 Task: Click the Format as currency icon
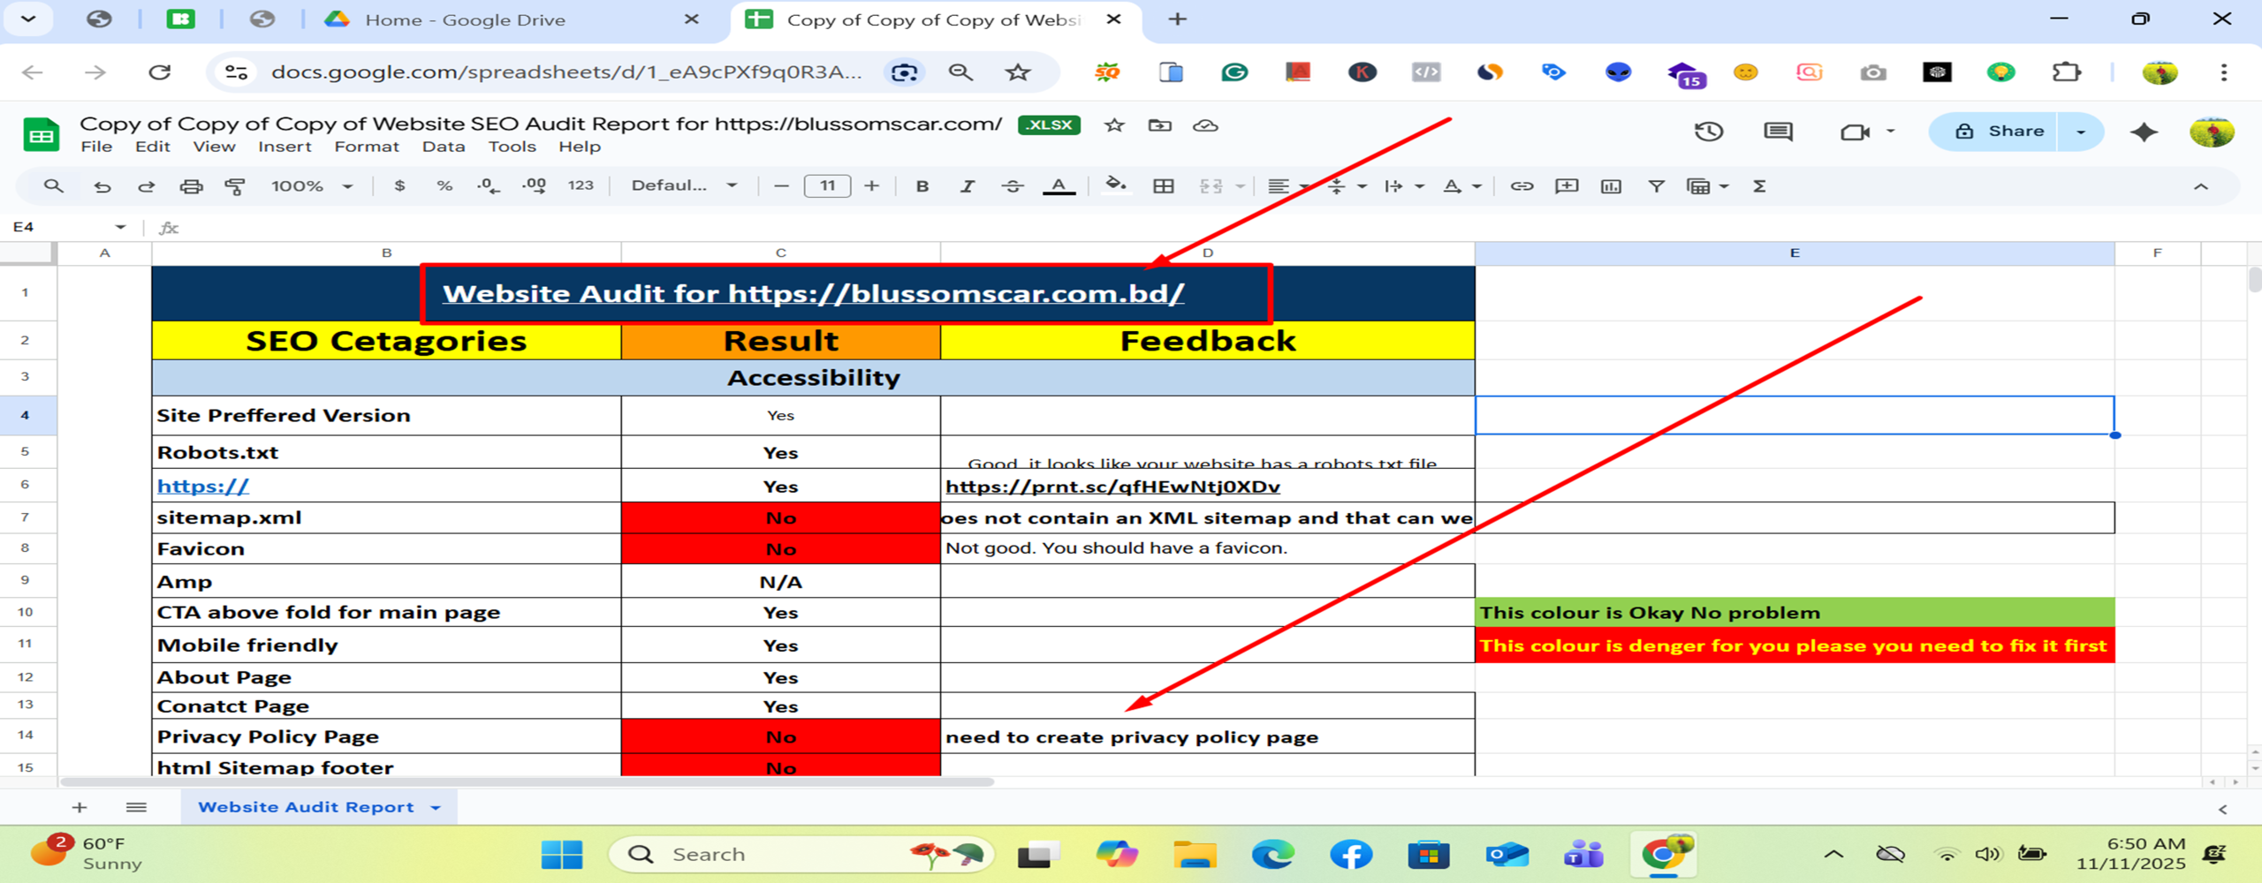pyautogui.click(x=401, y=185)
